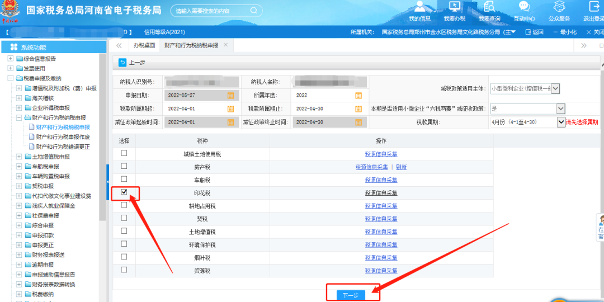Open 减税政策适用主体 dropdown
Image resolution: width=604 pixels, height=302 pixels.
point(555,88)
